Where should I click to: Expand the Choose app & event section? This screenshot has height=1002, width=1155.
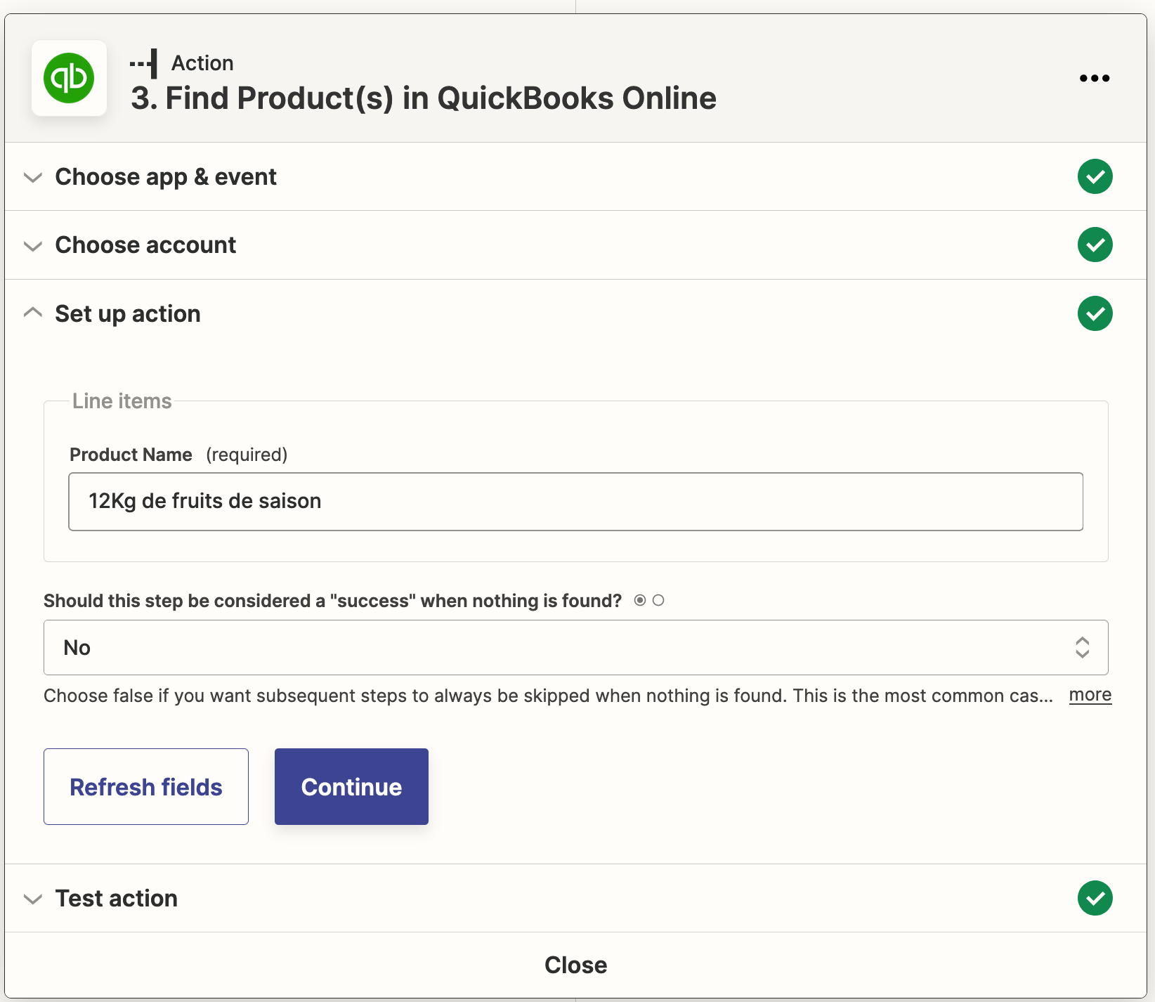[33, 177]
